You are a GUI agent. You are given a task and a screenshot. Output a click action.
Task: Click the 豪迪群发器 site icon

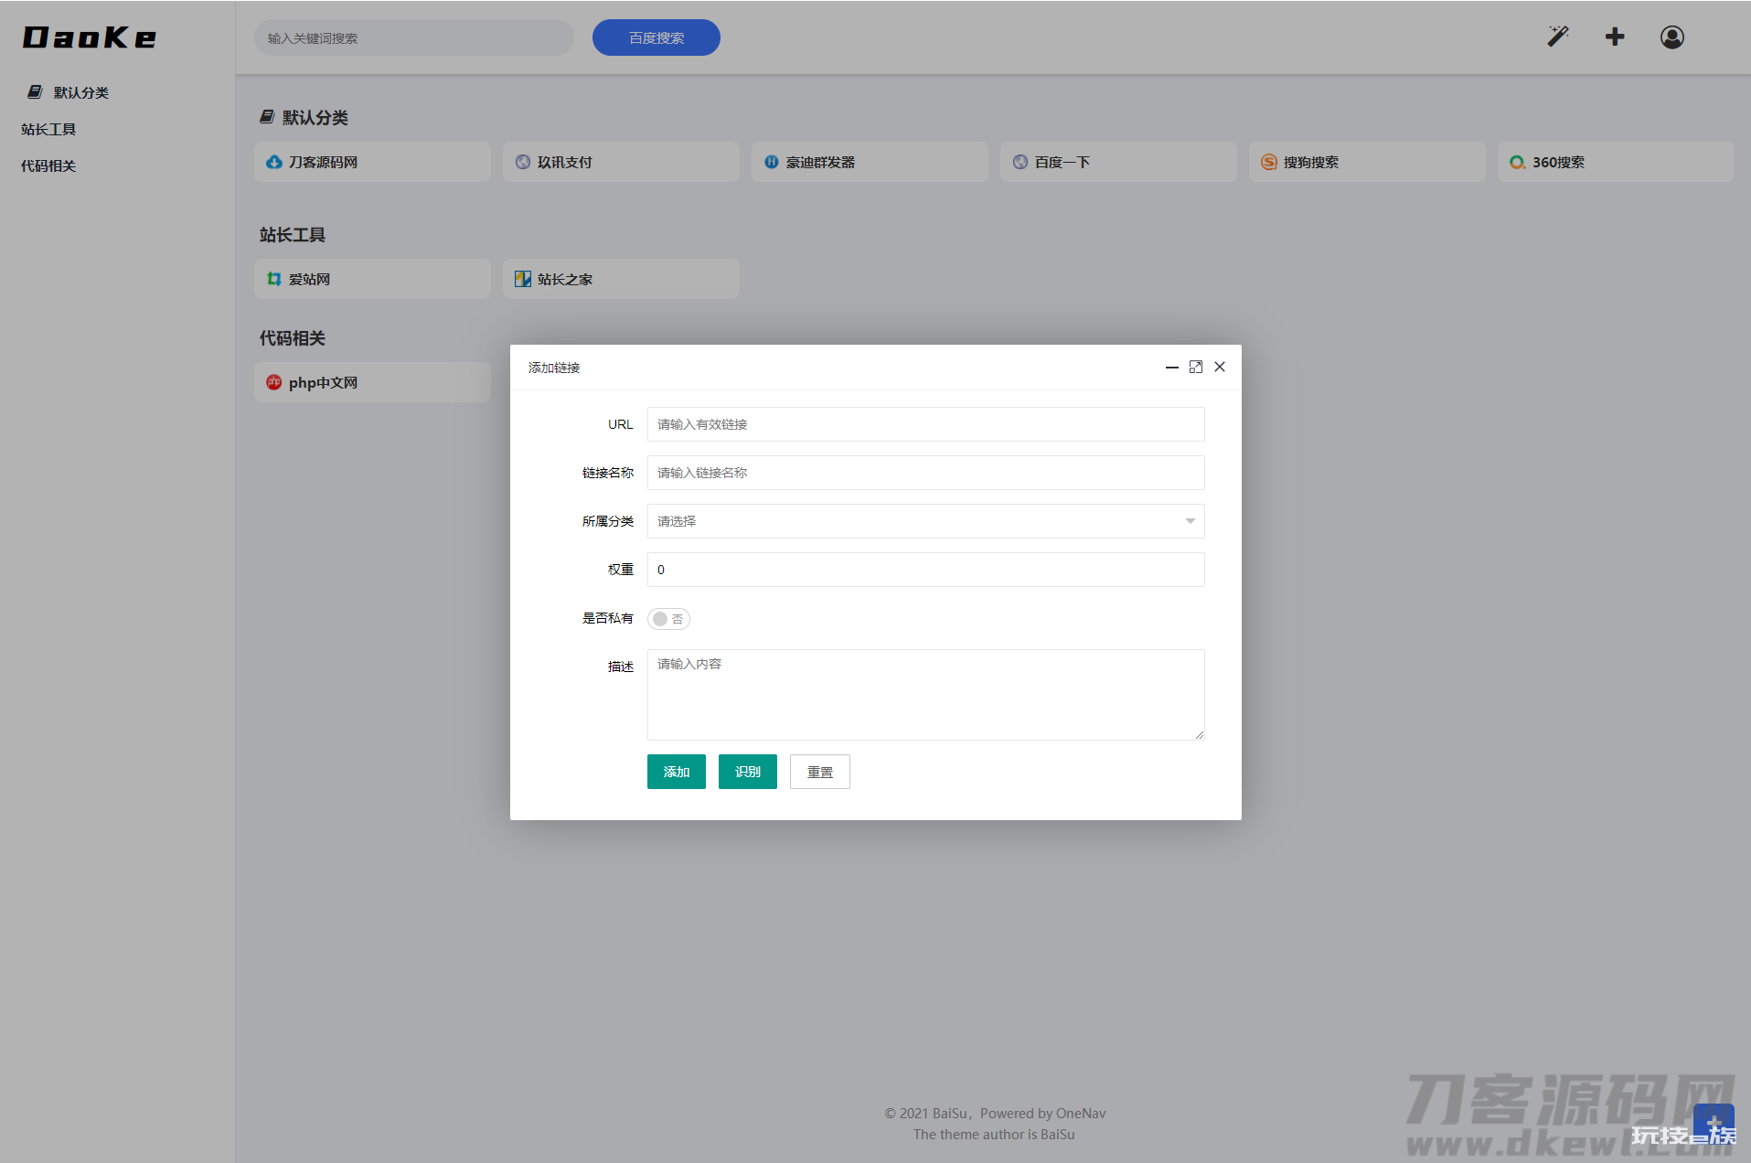pyautogui.click(x=772, y=162)
